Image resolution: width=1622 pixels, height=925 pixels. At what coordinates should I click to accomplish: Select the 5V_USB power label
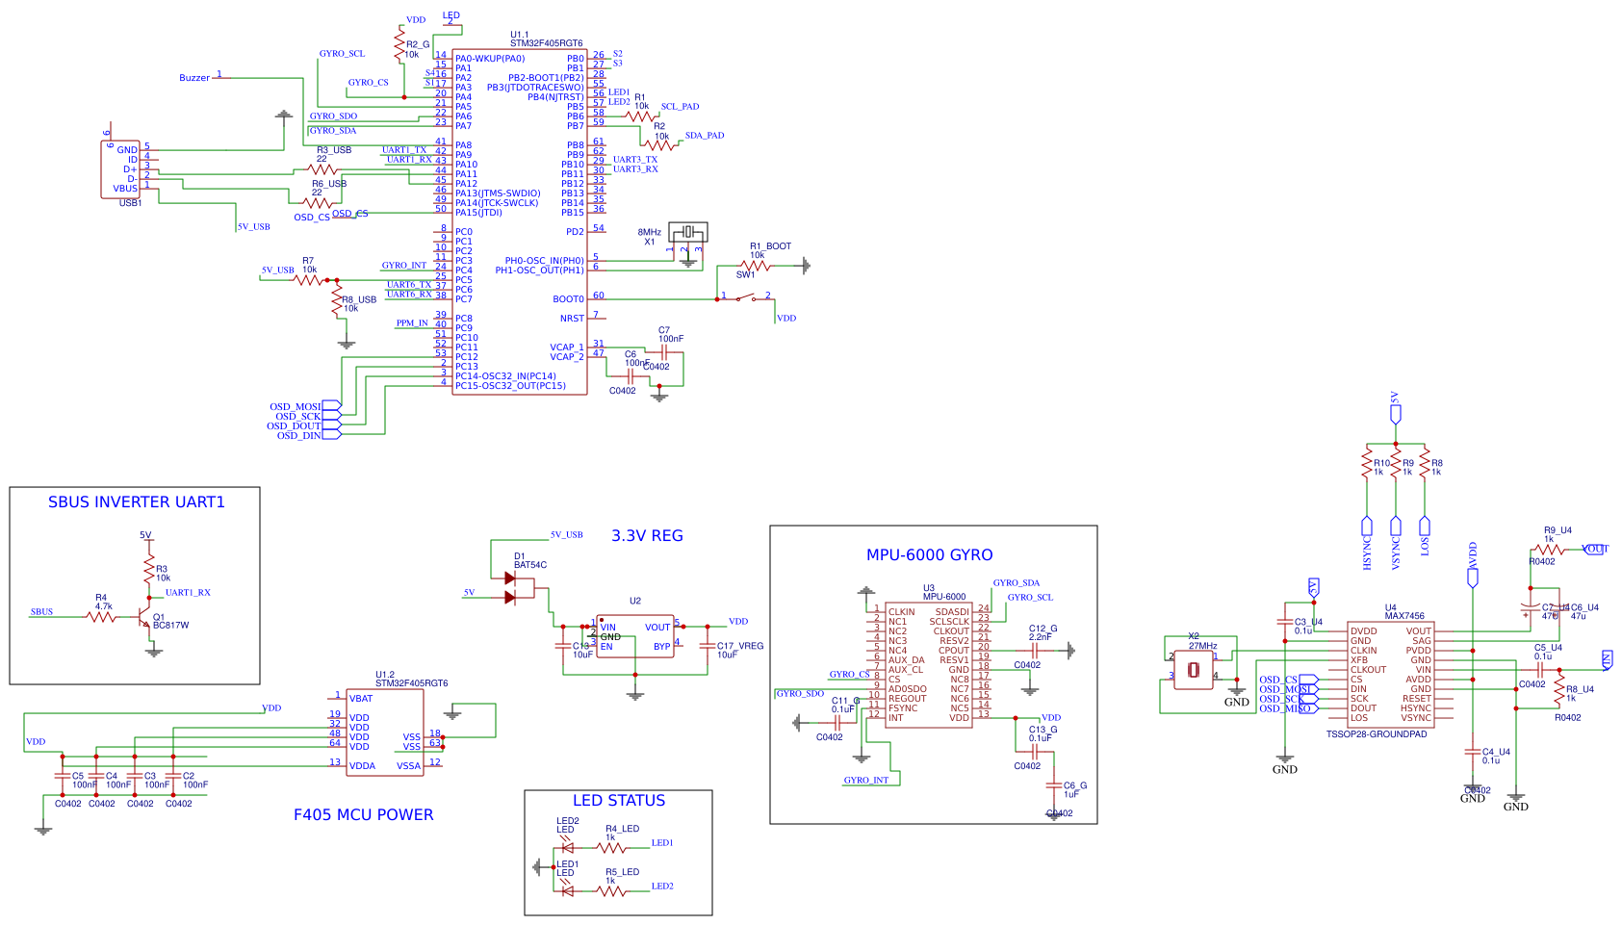click(253, 226)
